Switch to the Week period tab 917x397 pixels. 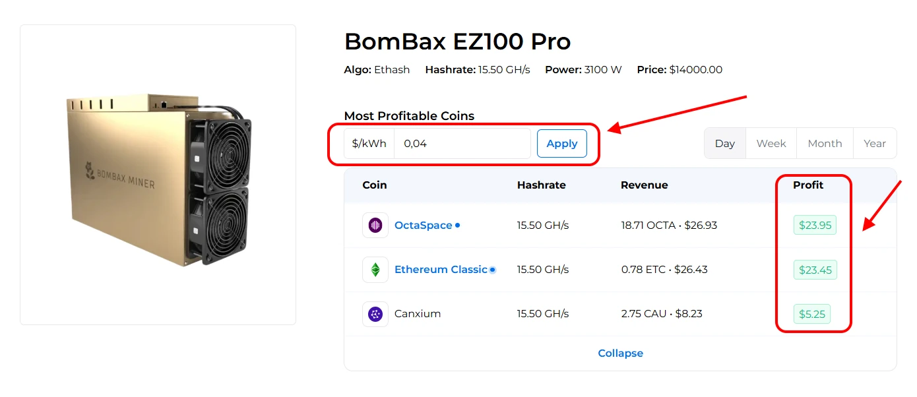[771, 144]
